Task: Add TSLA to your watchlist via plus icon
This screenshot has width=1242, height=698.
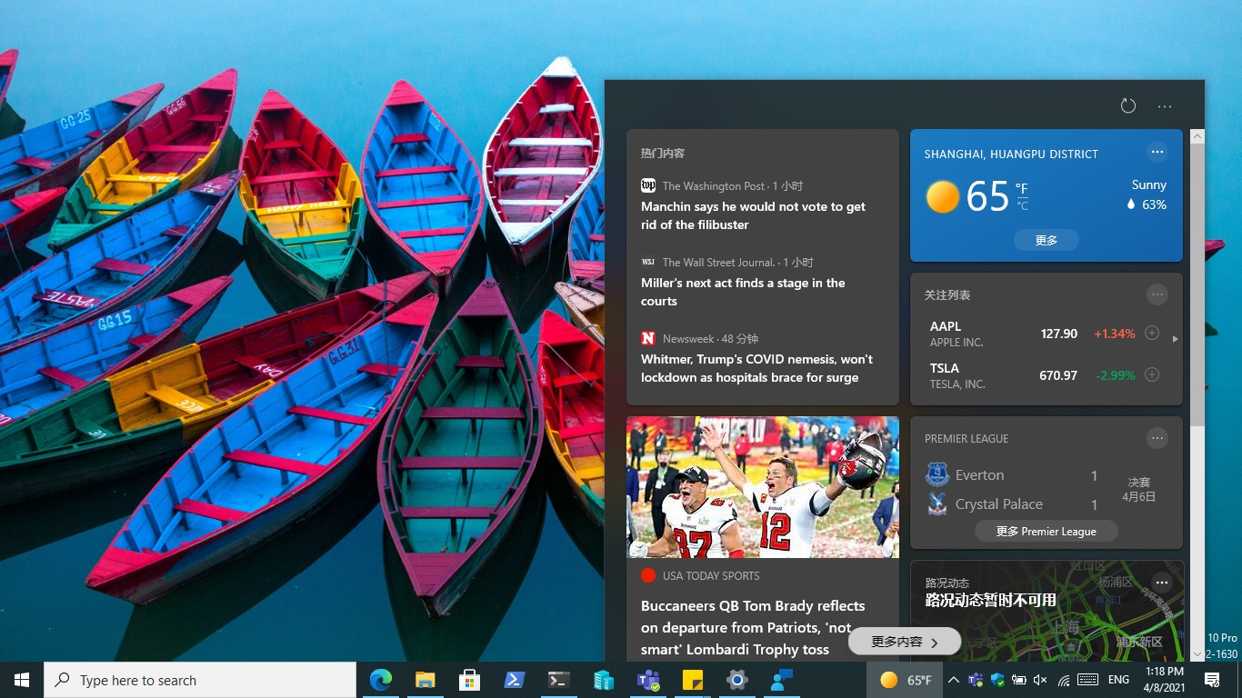Action: click(1151, 374)
